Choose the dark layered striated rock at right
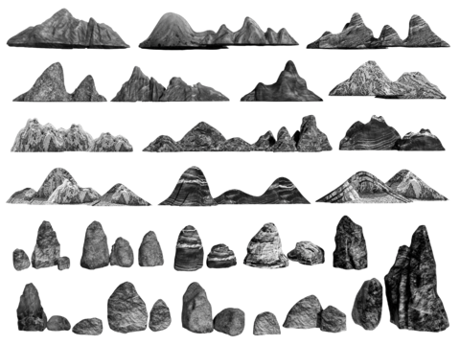Viewport: 460px width, 345px height. (x=392, y=133)
